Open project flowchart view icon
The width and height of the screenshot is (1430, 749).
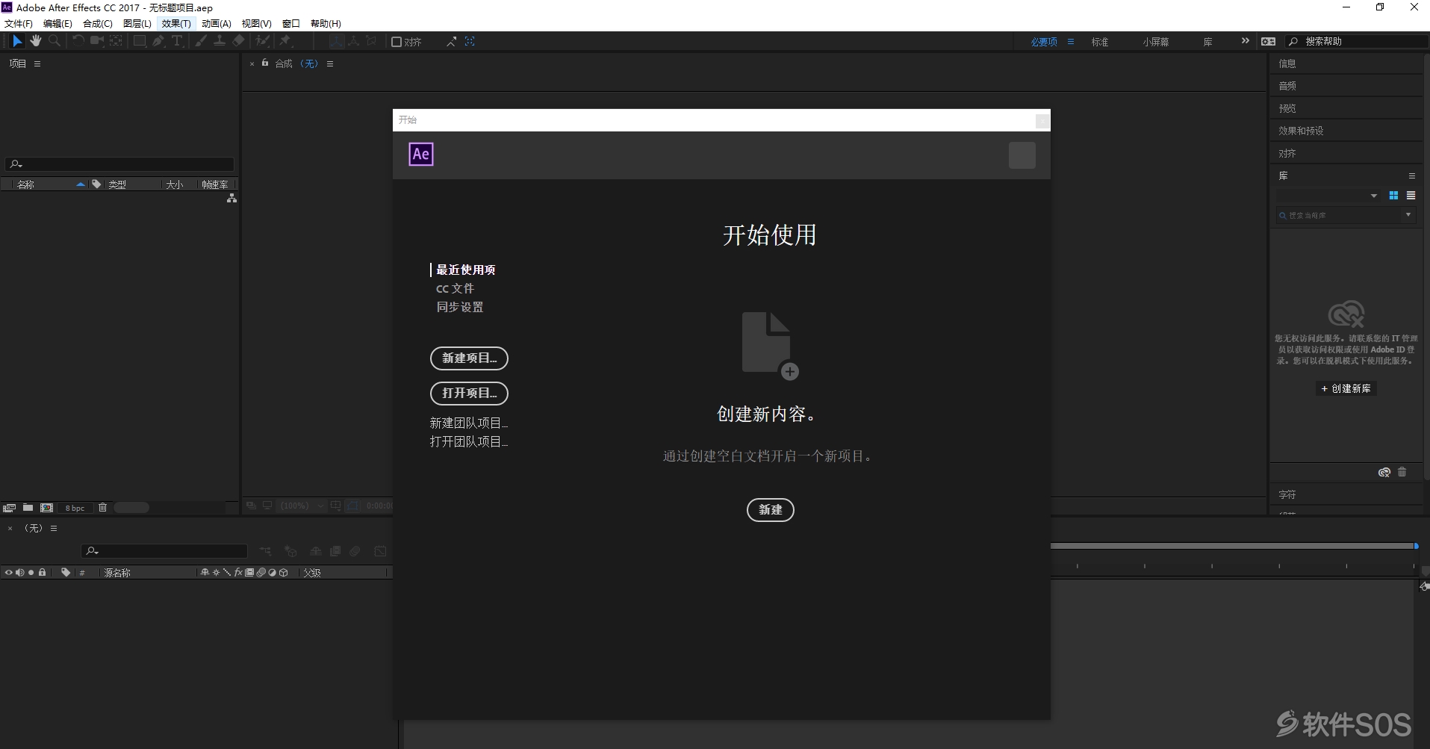coord(231,198)
